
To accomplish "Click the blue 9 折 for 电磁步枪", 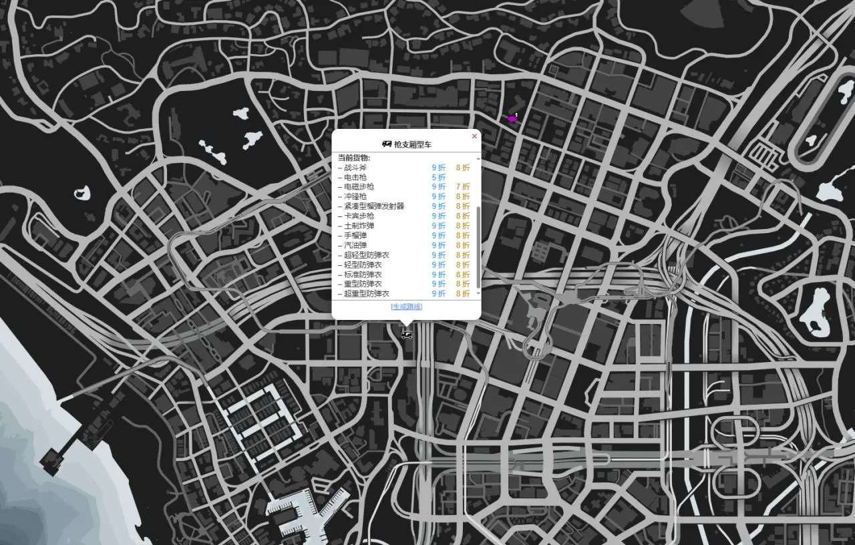I will point(439,187).
